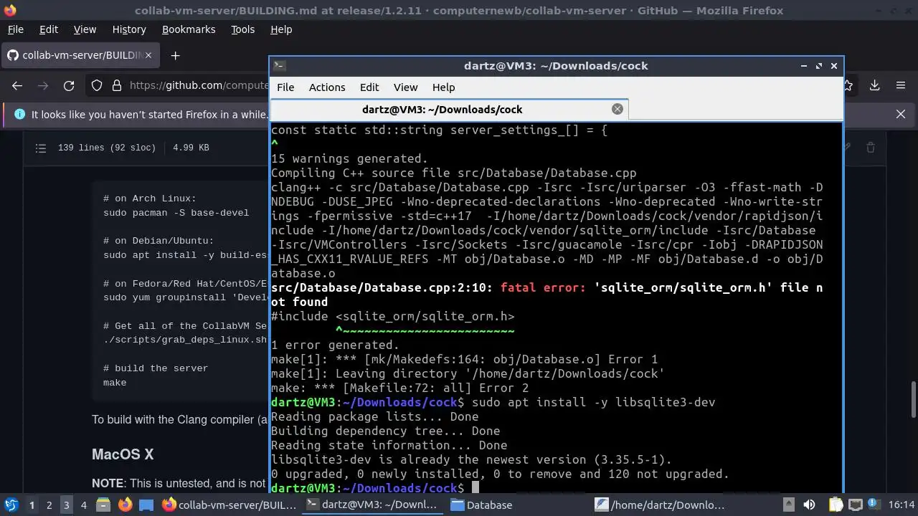Close the collab-vm-server GitHub tab

coord(149,55)
